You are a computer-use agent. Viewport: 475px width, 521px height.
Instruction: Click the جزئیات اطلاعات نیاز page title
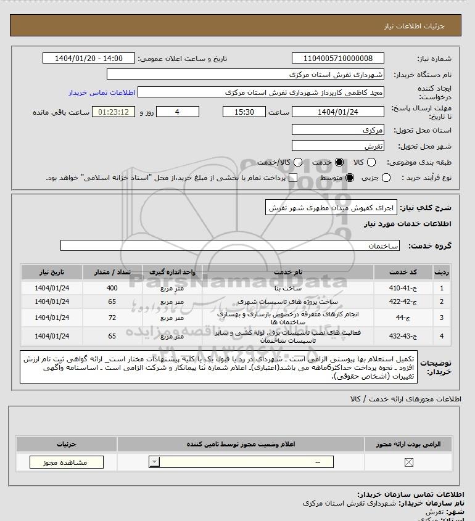414,26
